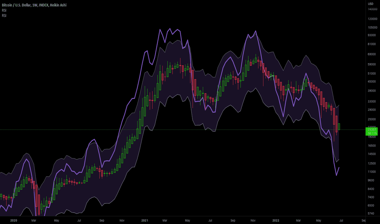Screen dimensions: 380x224
Task: Click the Nov label just before 2021
Action: (x=122, y=220)
